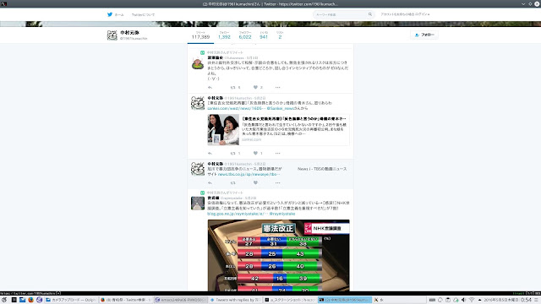
Task: Open the Following tab showing 1,392
Action: point(224,35)
